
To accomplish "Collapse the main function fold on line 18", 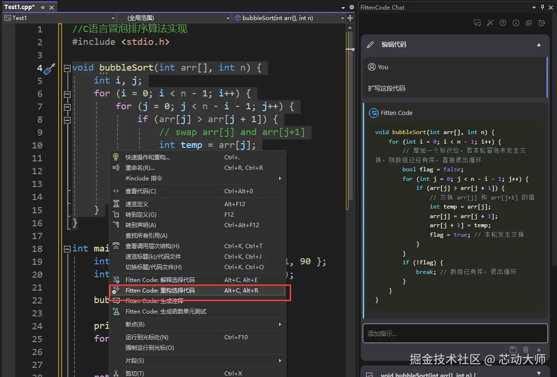I will click(67, 249).
